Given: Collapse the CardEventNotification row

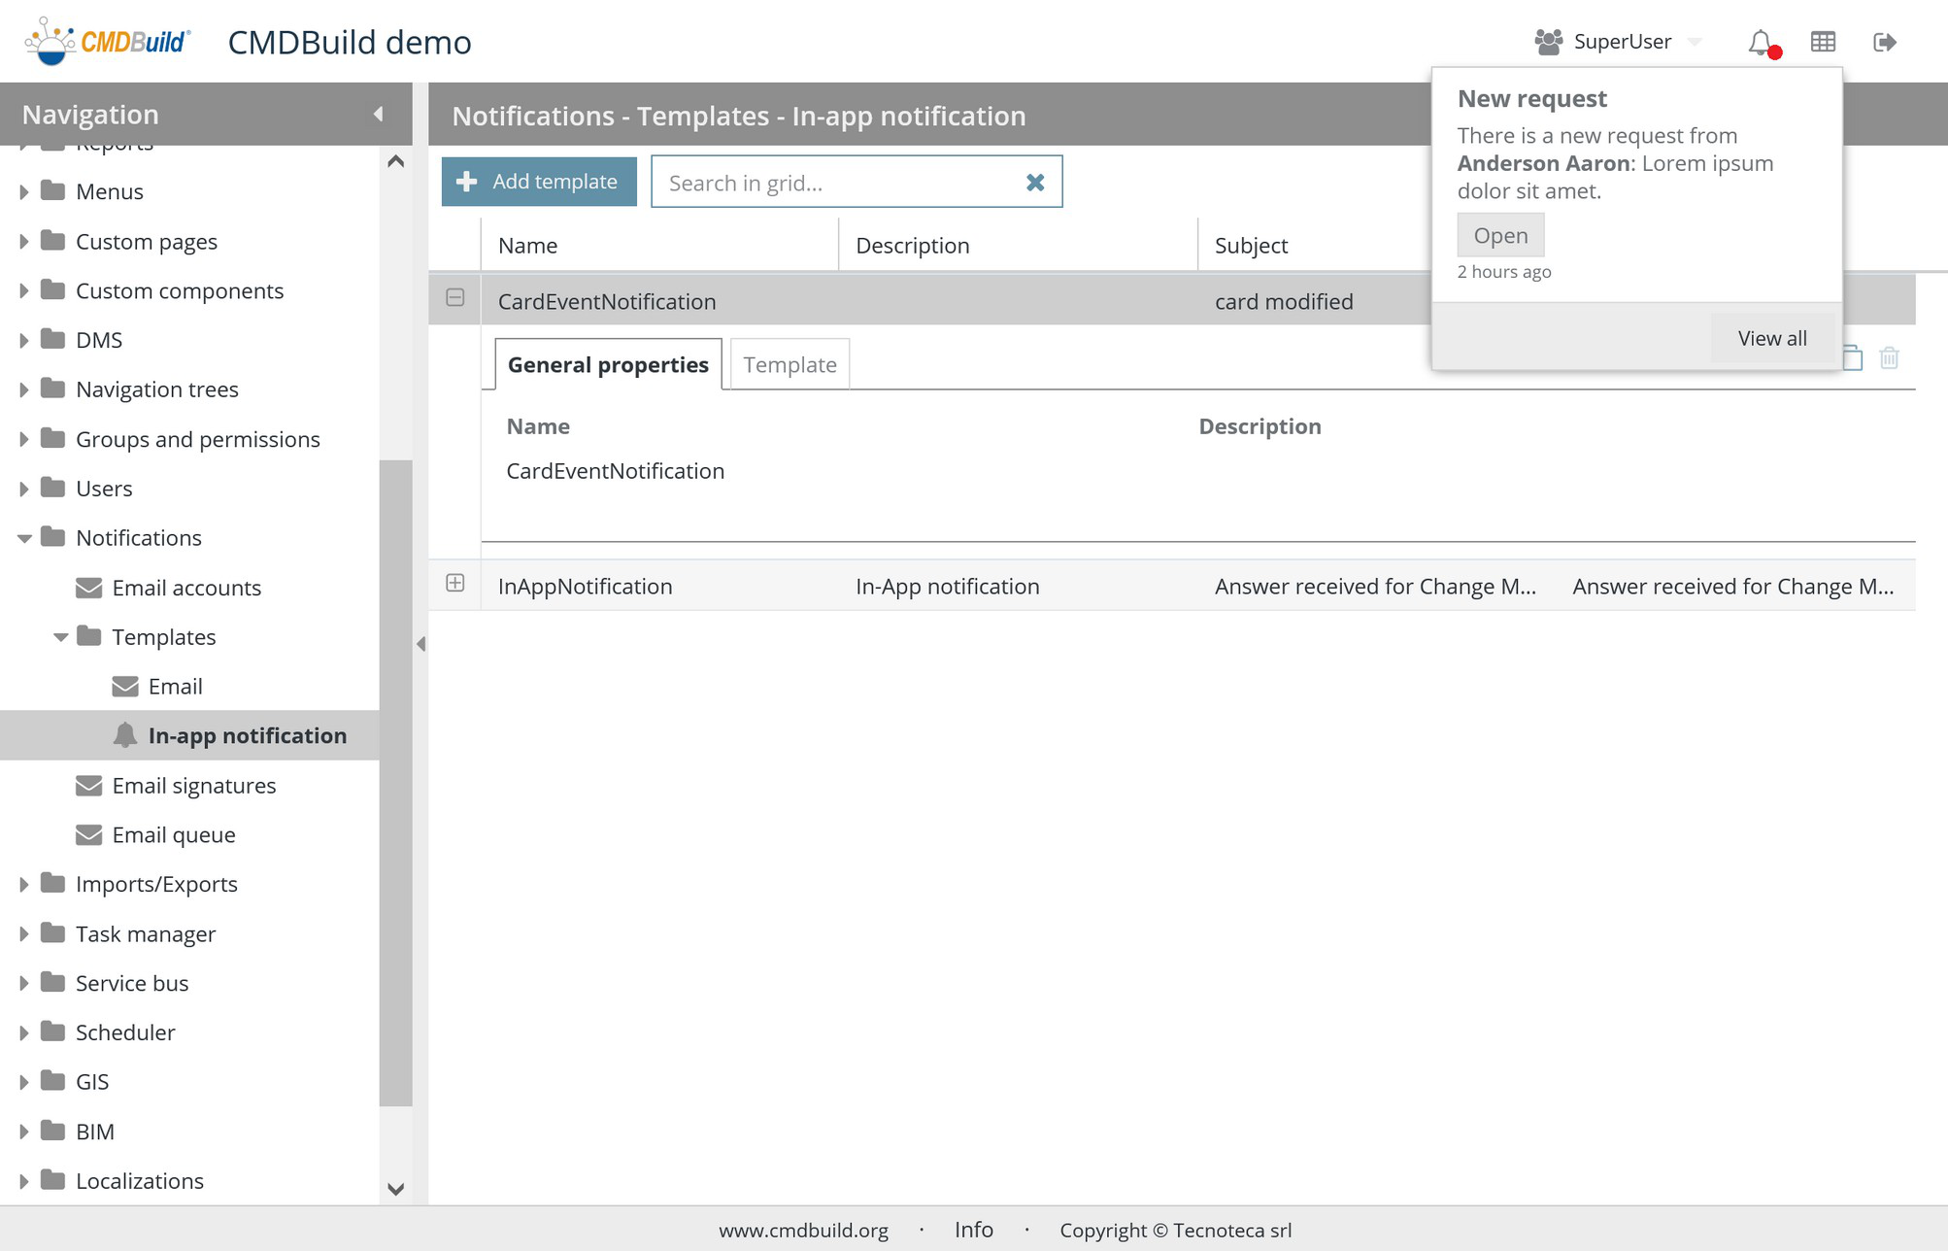Looking at the screenshot, I should 454,298.
